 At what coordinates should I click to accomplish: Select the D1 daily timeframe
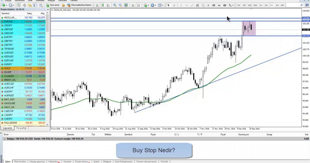272,5
